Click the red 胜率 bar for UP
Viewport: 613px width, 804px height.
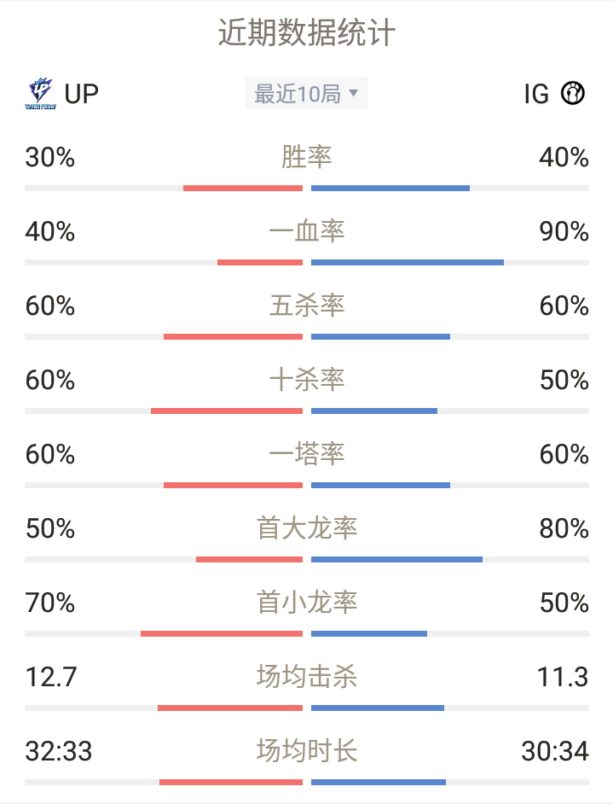pyautogui.click(x=243, y=188)
